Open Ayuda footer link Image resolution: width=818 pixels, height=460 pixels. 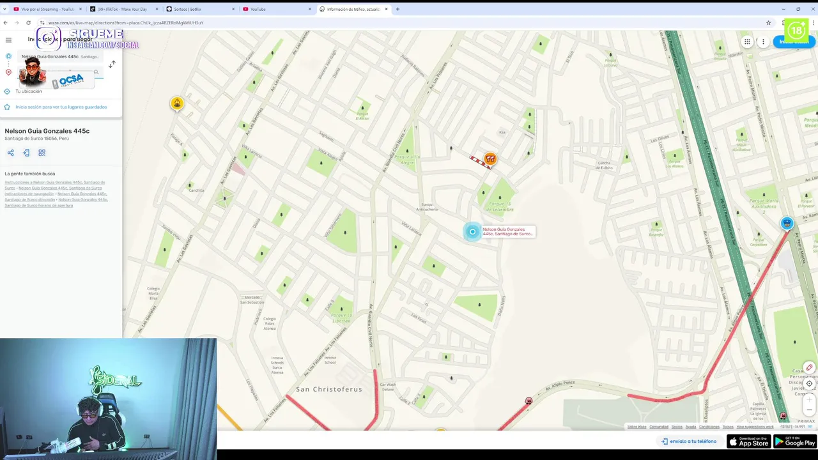[691, 427]
